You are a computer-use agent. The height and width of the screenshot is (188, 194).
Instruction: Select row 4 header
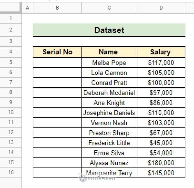click(x=11, y=52)
